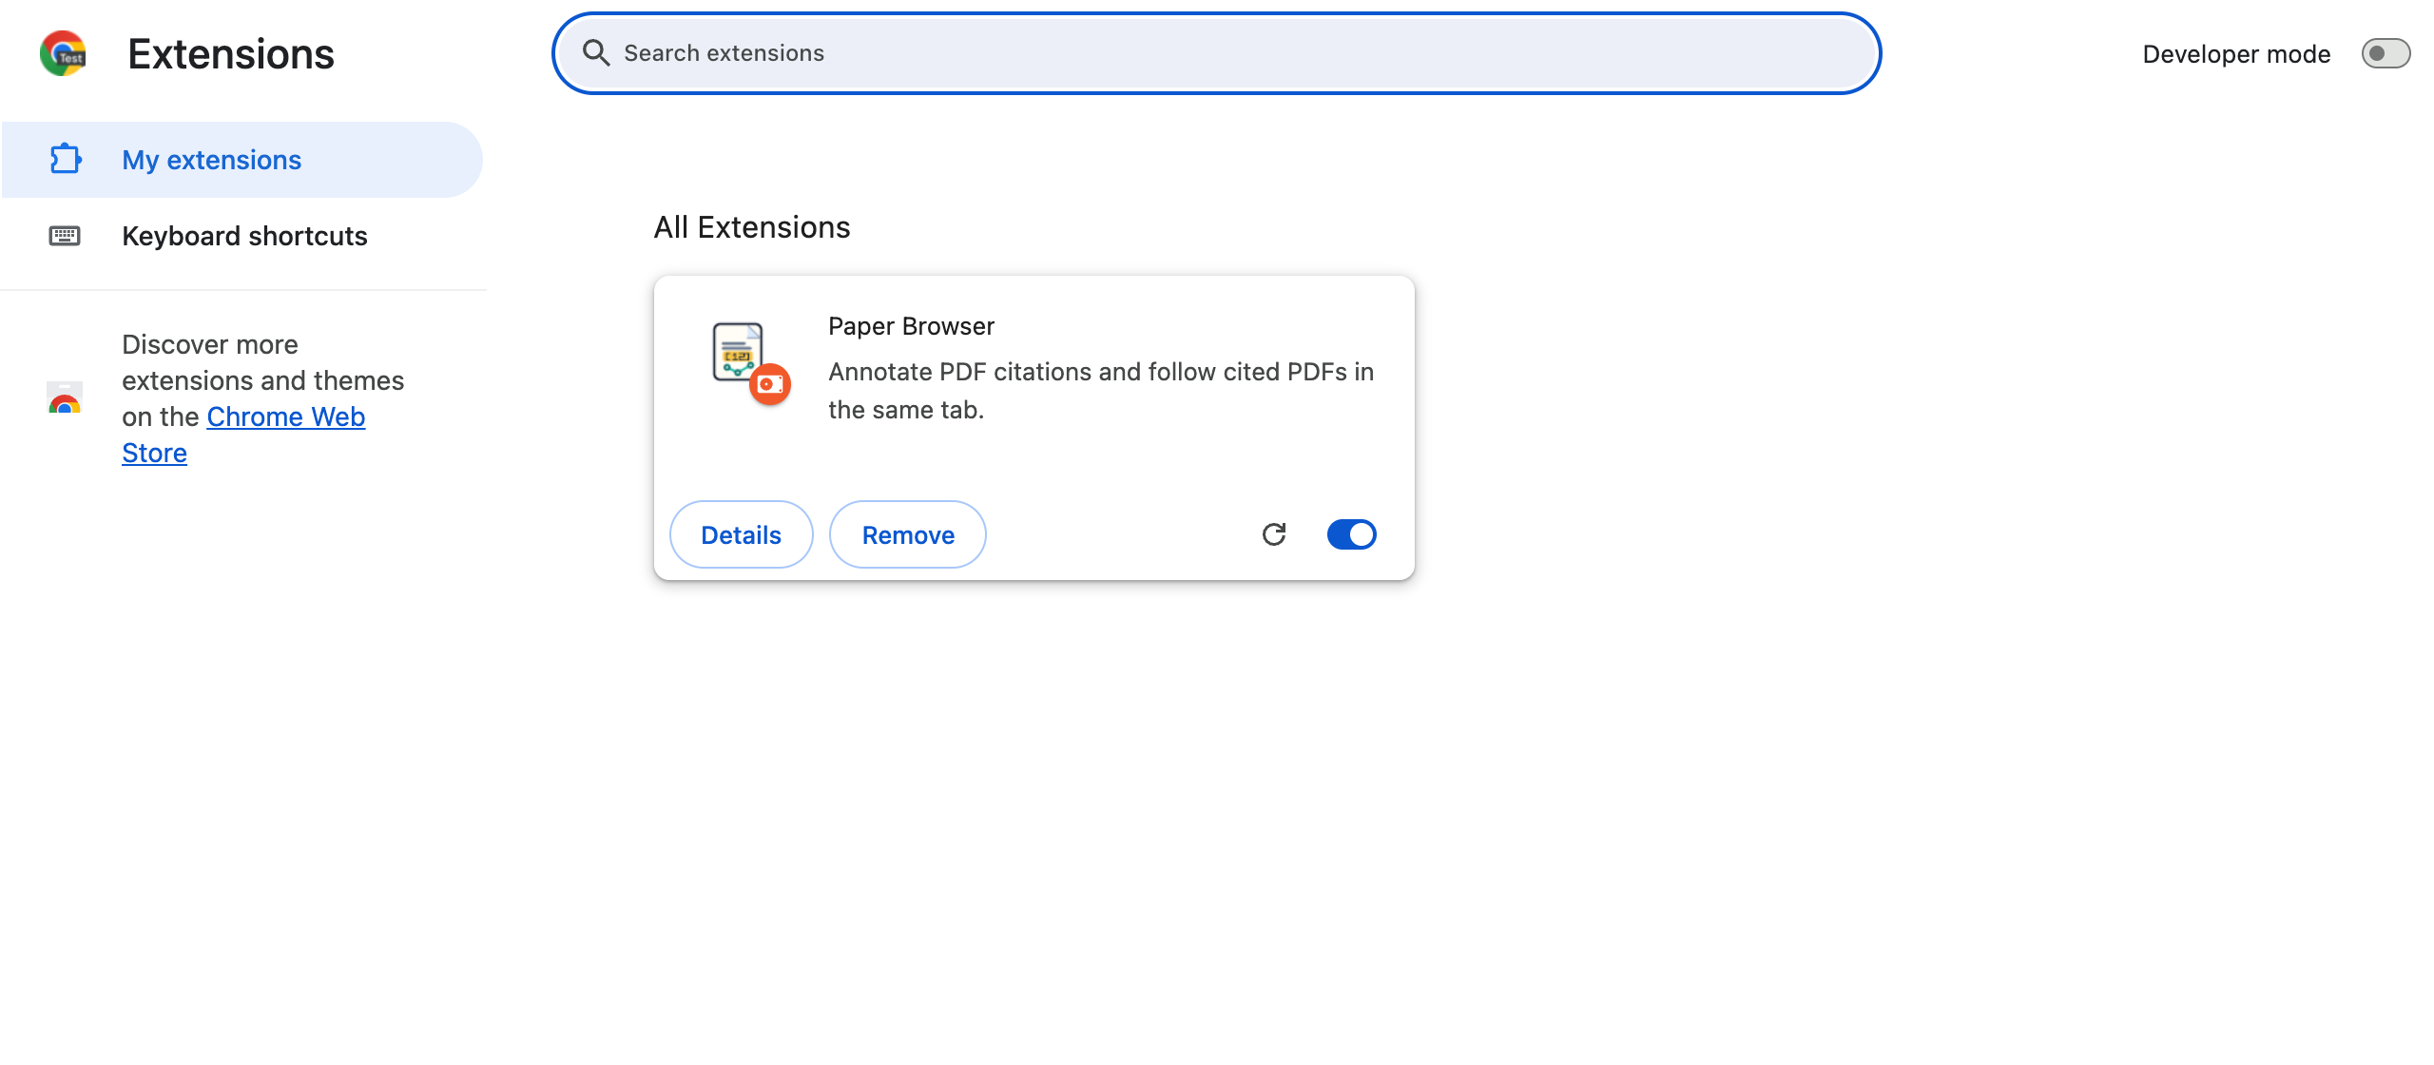
Task: Click the Paper Browser description text
Action: (x=1101, y=391)
